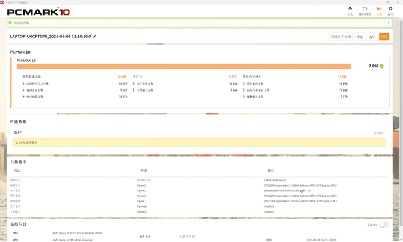Click the view result online button
This screenshot has height=242, width=403.
340,37
